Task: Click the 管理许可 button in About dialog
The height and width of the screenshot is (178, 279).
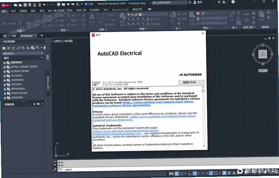Action: (191, 82)
